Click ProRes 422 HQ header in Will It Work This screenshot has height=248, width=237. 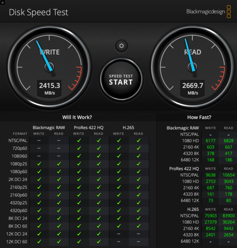[x=88, y=127]
